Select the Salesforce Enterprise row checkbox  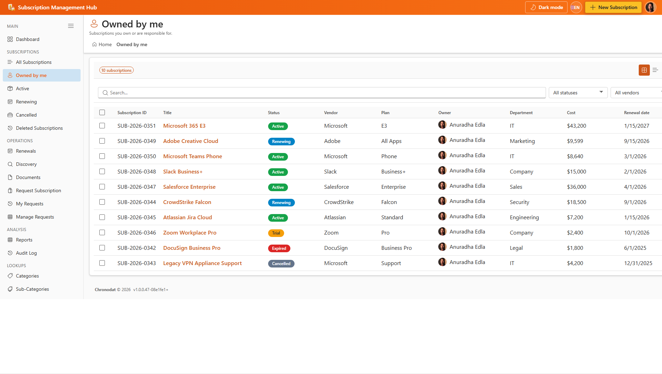[102, 187]
